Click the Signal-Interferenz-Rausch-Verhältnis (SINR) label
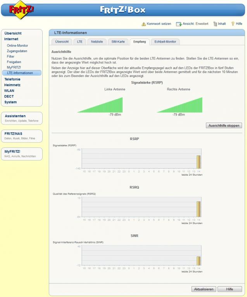 coord(78,242)
